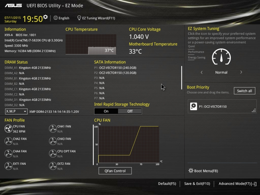This screenshot has height=195, width=260.
Task: Click XMP DDR4-2133 14-14-14-35-1.20V text
Action: pos(54,111)
